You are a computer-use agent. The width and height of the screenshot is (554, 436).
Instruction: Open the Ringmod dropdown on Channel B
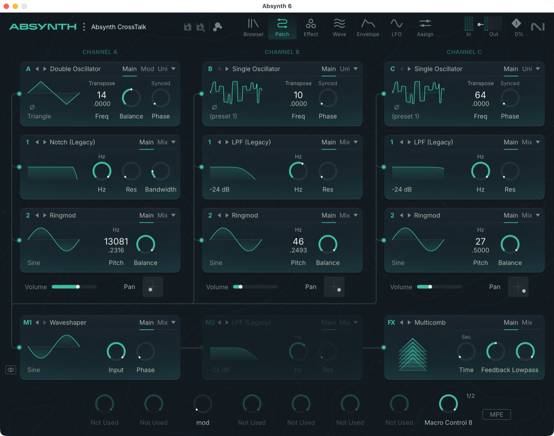[355, 215]
